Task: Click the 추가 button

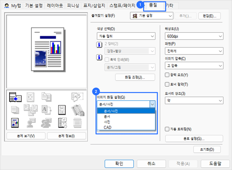Action: [x=186, y=16]
